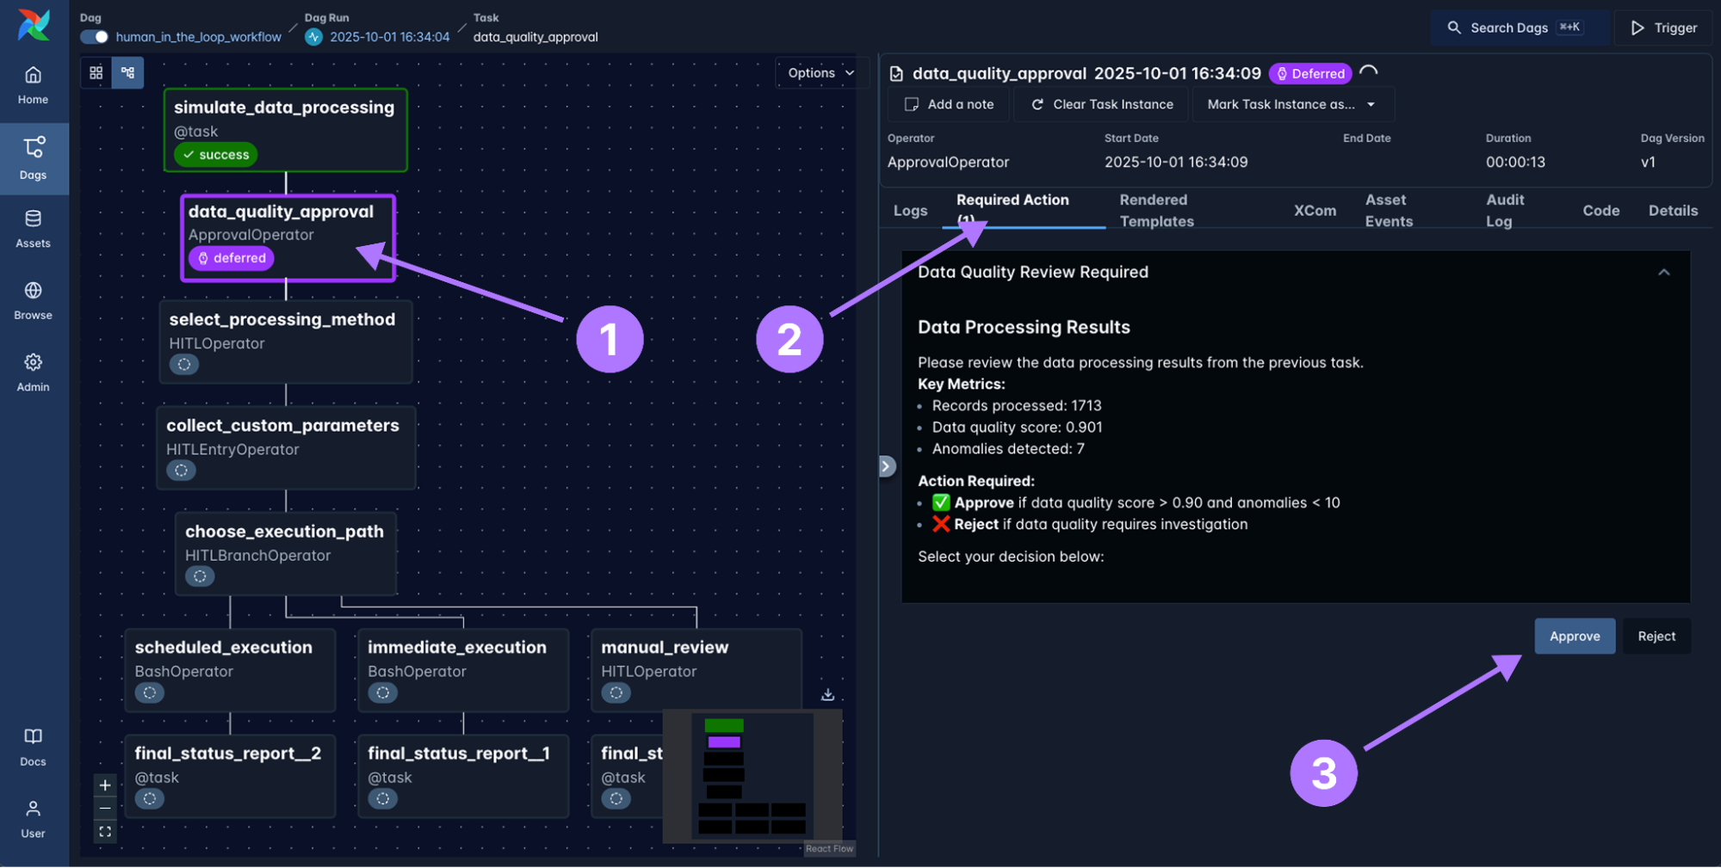The height and width of the screenshot is (868, 1721).
Task: Toggle the human_in_the_loop_workflow DAG pause switch
Action: click(x=94, y=37)
